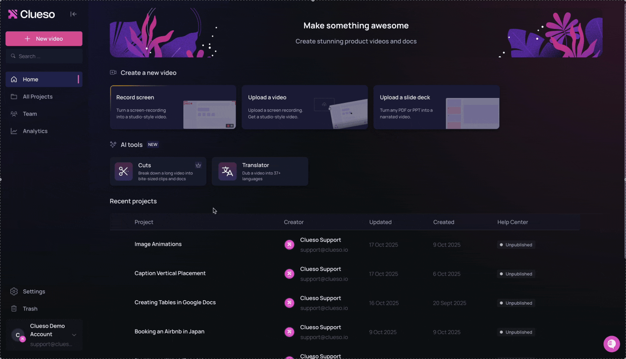626x359 pixels.
Task: Click the Project column header
Action: 144,222
